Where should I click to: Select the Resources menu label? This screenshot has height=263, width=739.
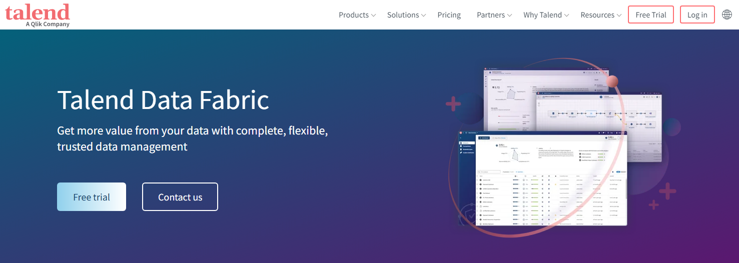pyautogui.click(x=597, y=15)
